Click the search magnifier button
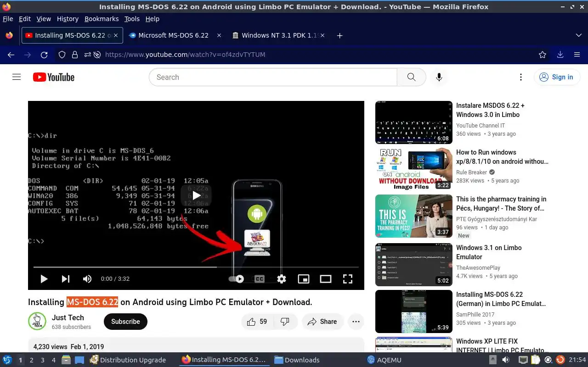The image size is (588, 367). point(412,77)
